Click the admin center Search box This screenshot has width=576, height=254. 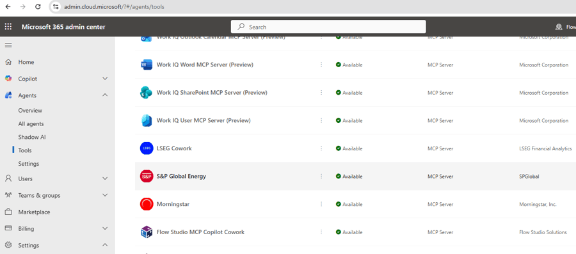click(328, 27)
